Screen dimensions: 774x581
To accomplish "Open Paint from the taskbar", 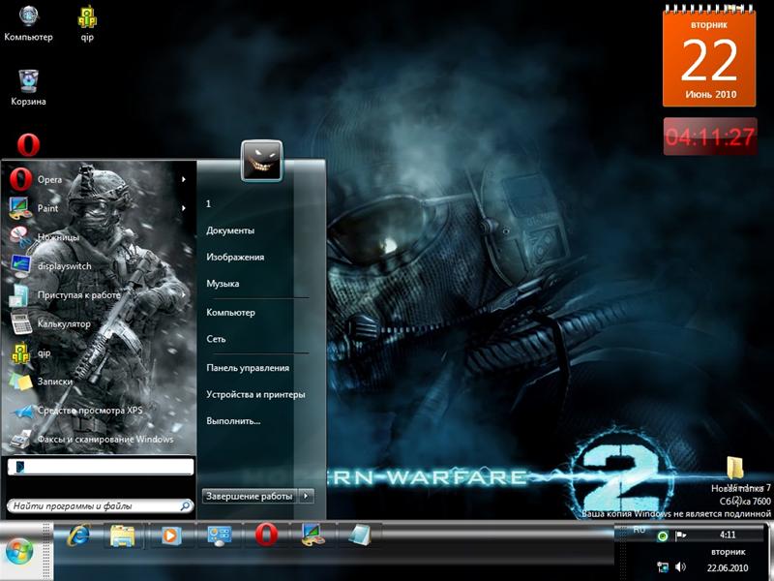I will point(313,535).
